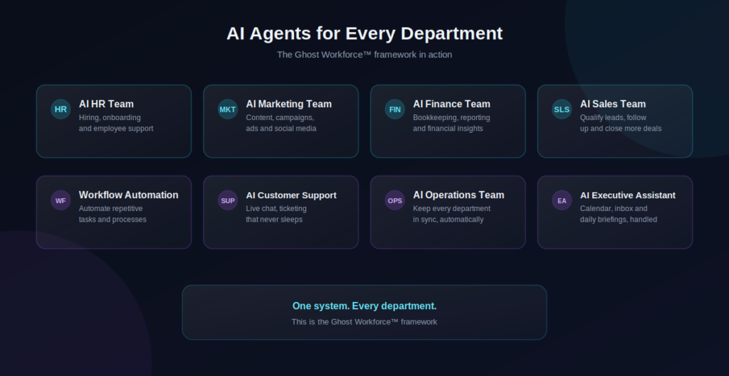The width and height of the screenshot is (729, 376).
Task: Click 'Hiring, onboarding and employee support' description
Action: click(116, 123)
